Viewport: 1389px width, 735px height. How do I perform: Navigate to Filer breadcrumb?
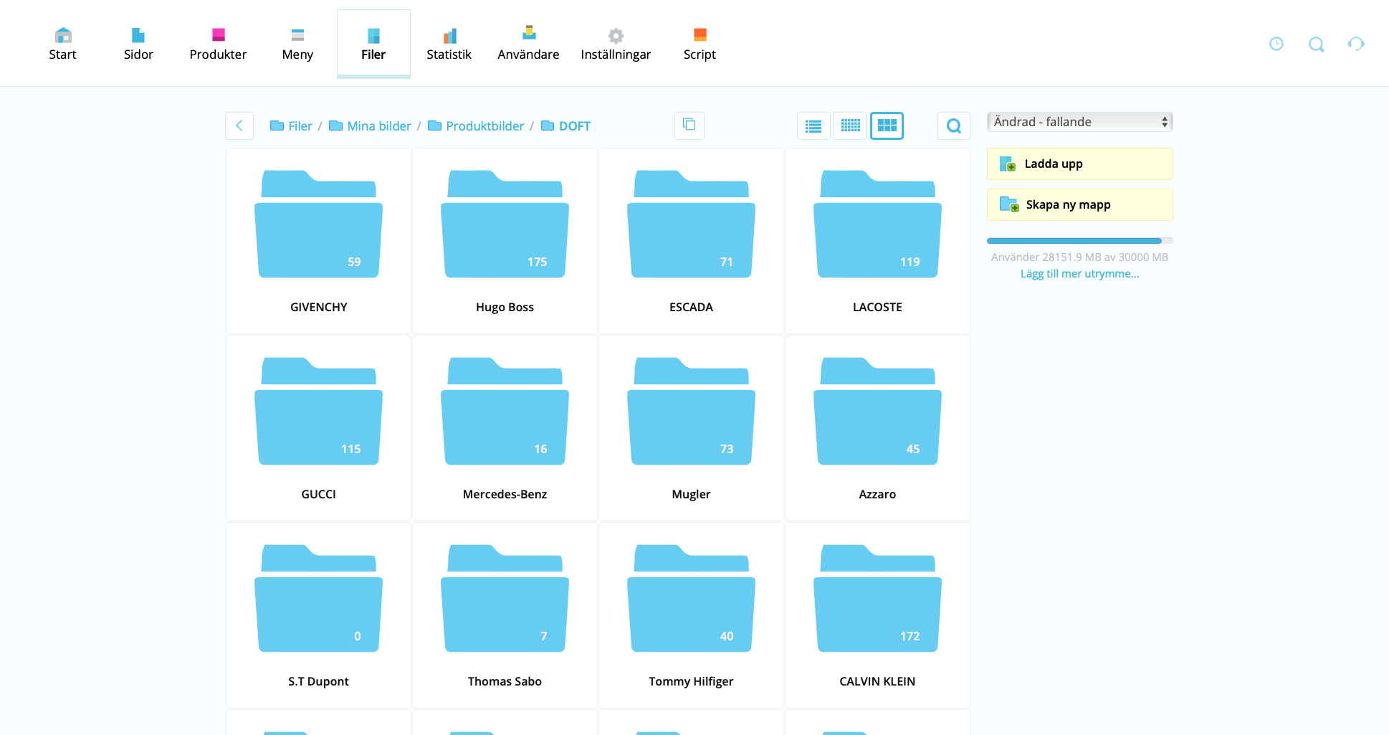(291, 126)
